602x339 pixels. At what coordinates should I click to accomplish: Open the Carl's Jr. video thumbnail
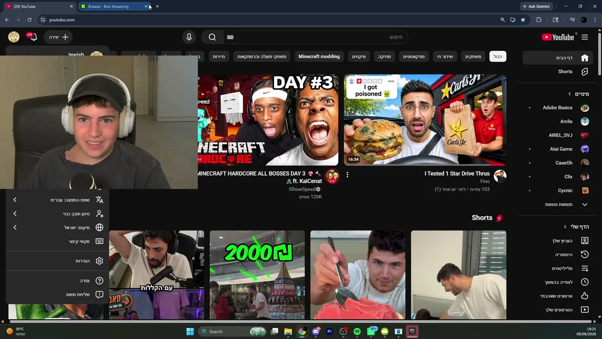coord(425,120)
